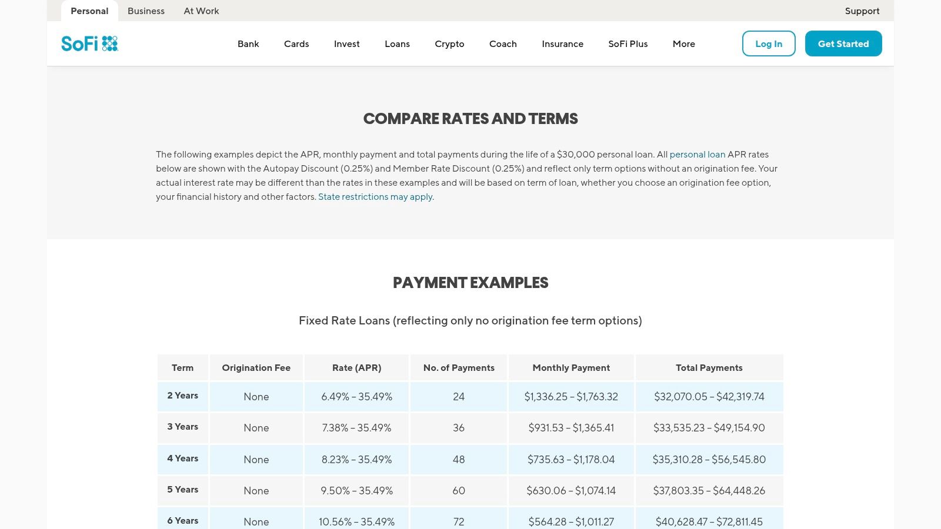Viewport: 941px width, 529px height.
Task: Click the Log In button
Action: pyautogui.click(x=769, y=43)
